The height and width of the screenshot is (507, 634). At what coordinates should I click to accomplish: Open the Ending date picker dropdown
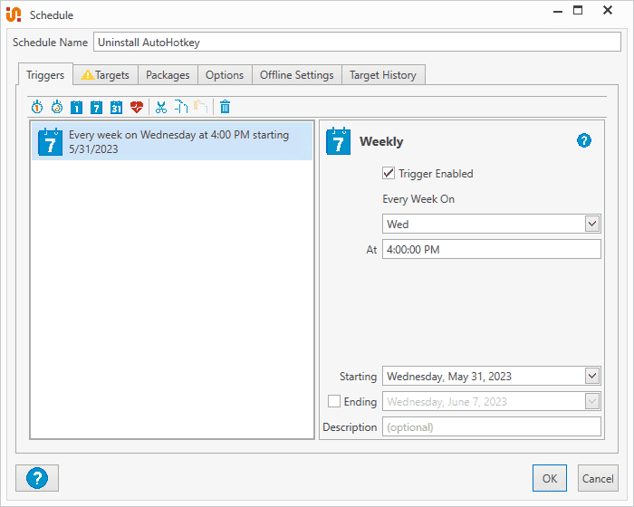[592, 401]
